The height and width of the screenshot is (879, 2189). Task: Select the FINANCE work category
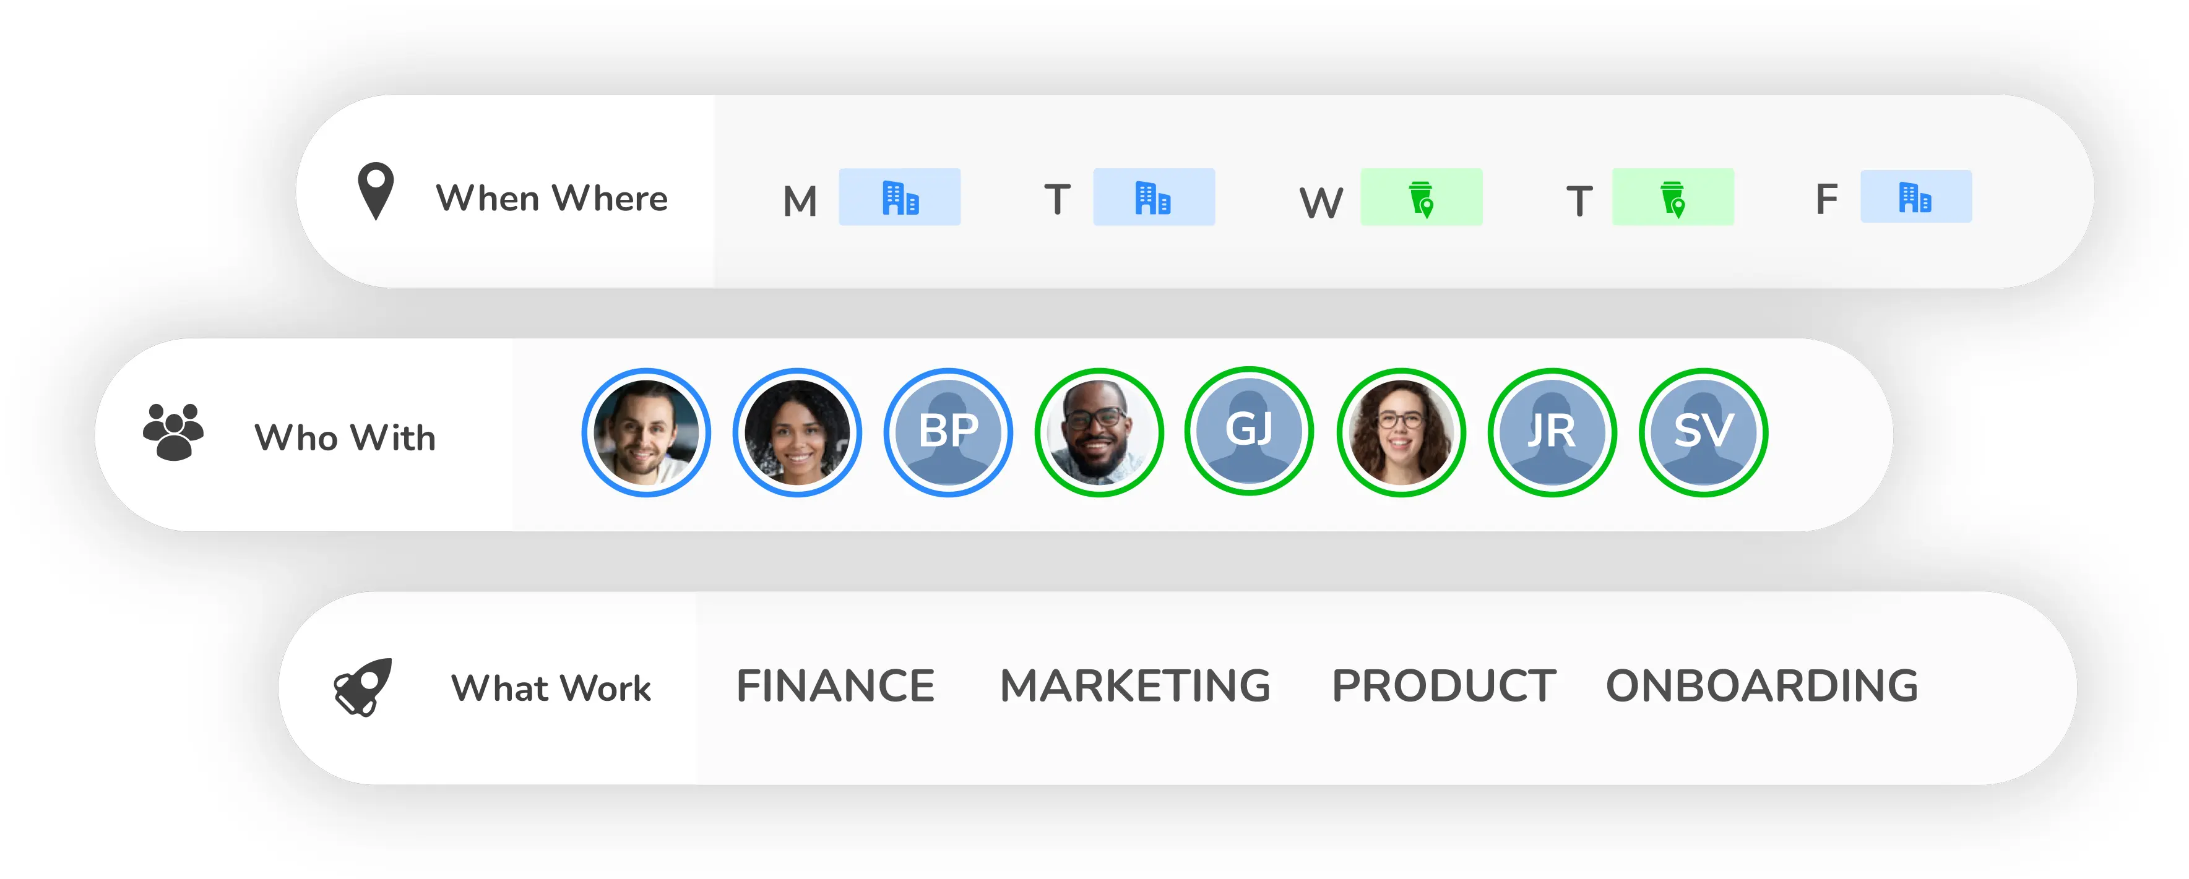[x=835, y=686]
